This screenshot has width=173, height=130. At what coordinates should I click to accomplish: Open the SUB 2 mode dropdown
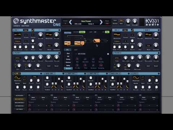pyautogui.click(x=148, y=45)
